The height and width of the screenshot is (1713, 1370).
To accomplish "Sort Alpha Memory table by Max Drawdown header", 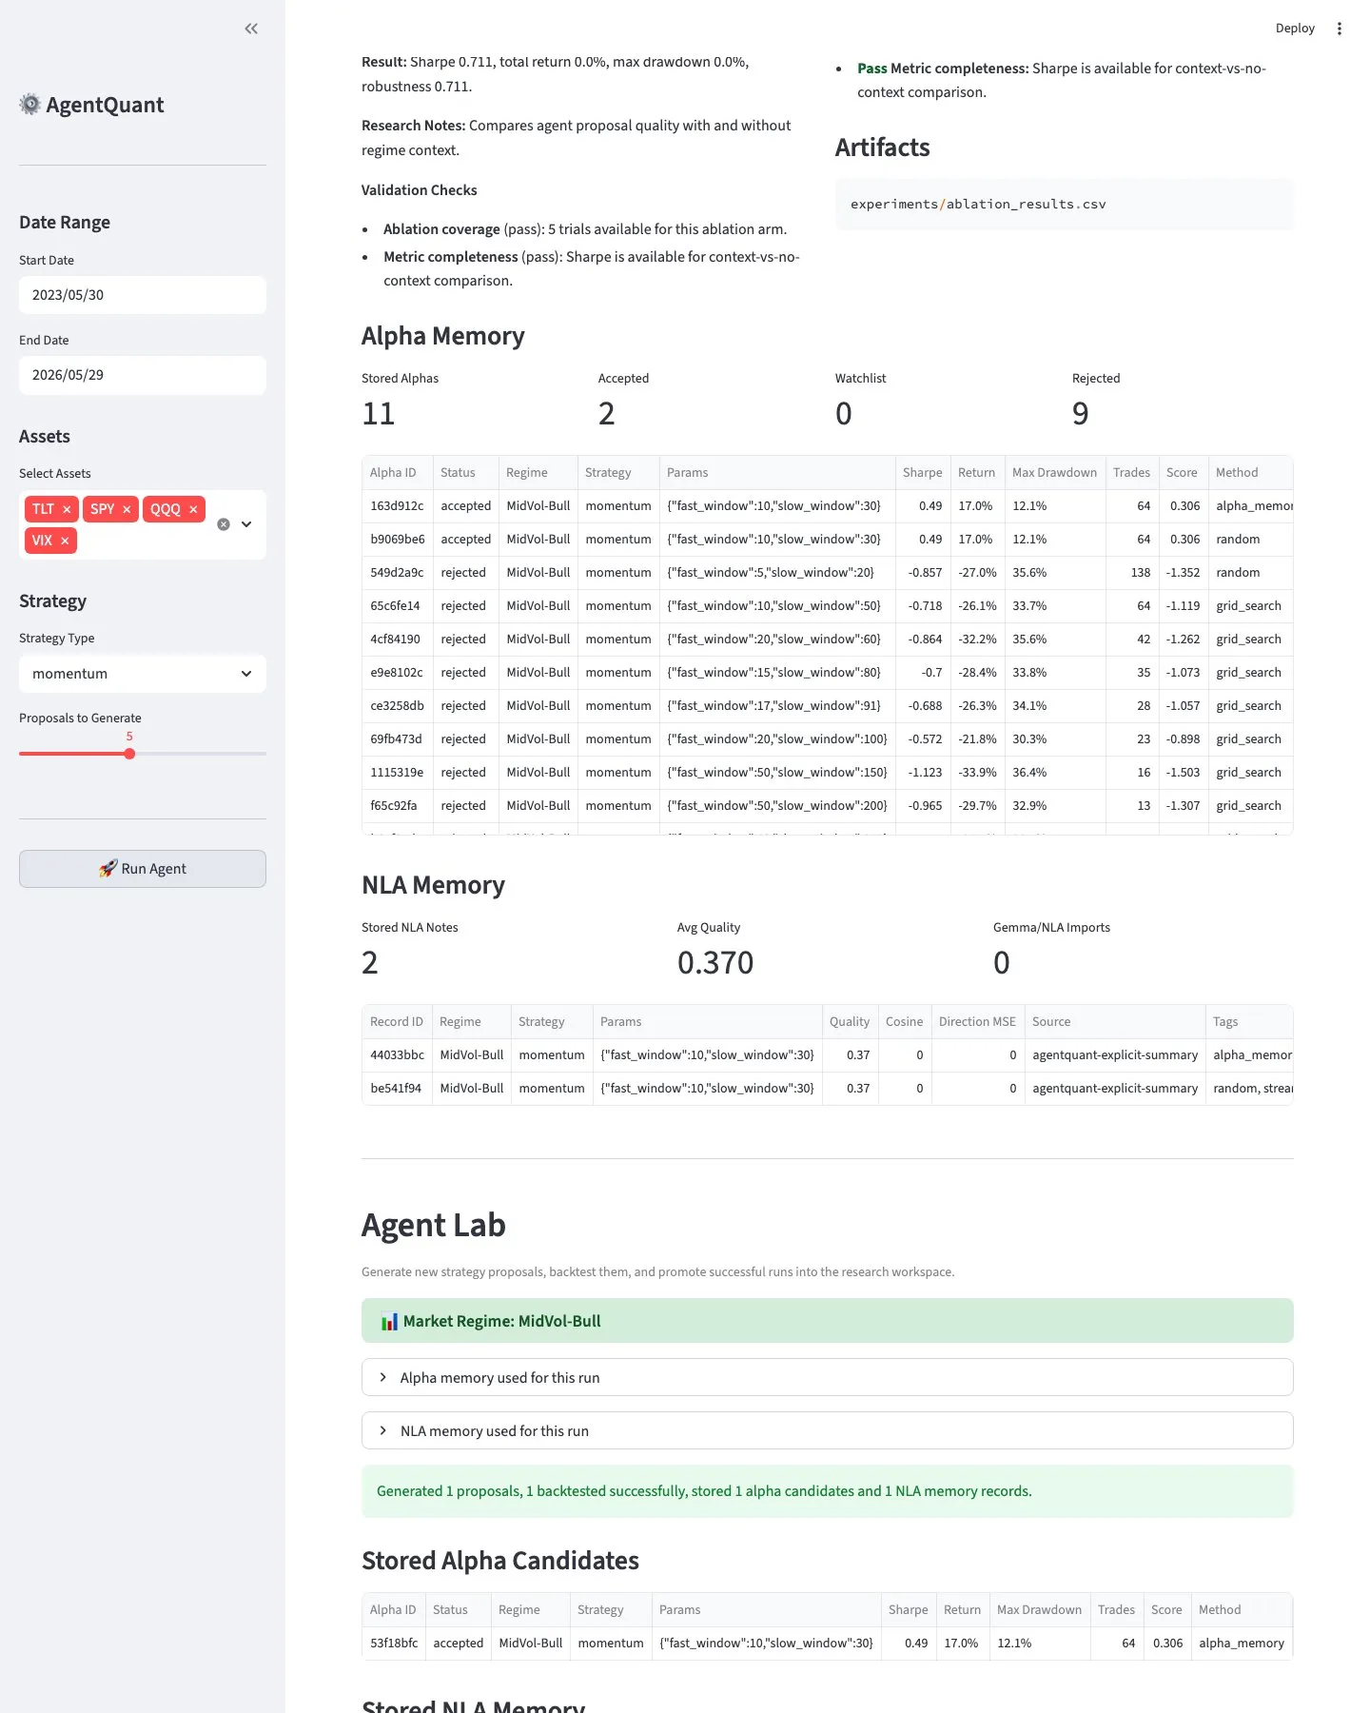I will 1054,473.
